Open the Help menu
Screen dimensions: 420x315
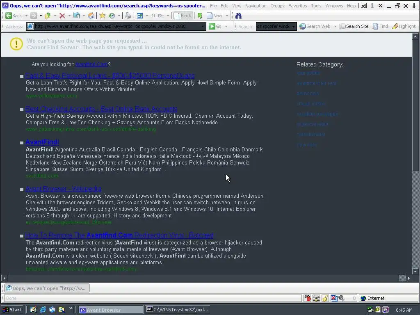pos(351,6)
